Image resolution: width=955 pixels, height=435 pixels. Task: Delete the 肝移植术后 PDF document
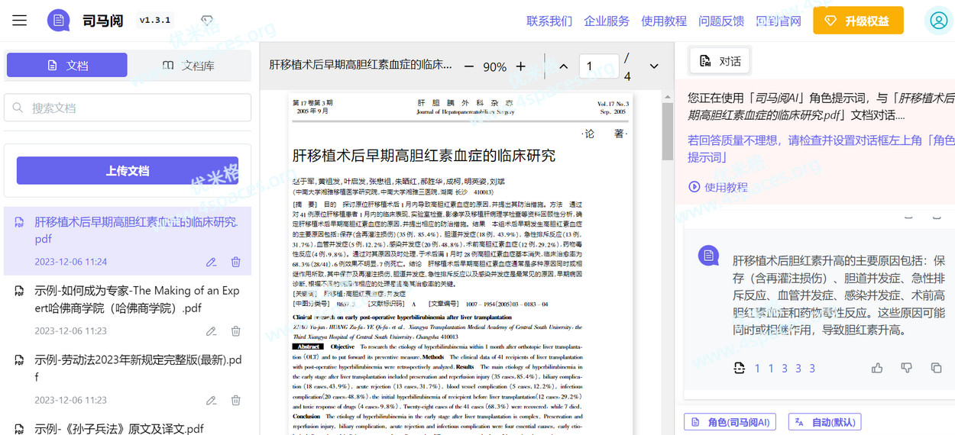coord(235,262)
